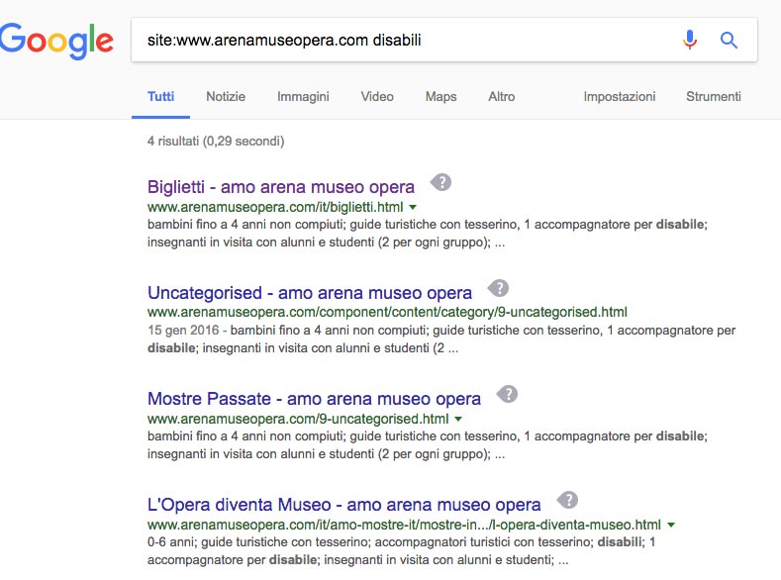Open the Mostre Passate - amo arena museo opera link
This screenshot has height=580, width=781.
click(314, 399)
